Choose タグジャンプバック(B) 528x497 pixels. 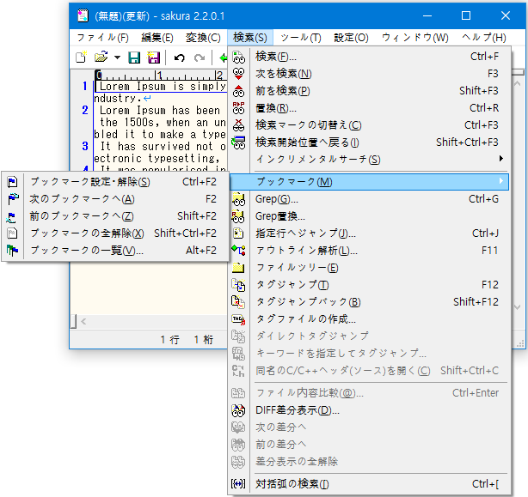click(370, 302)
